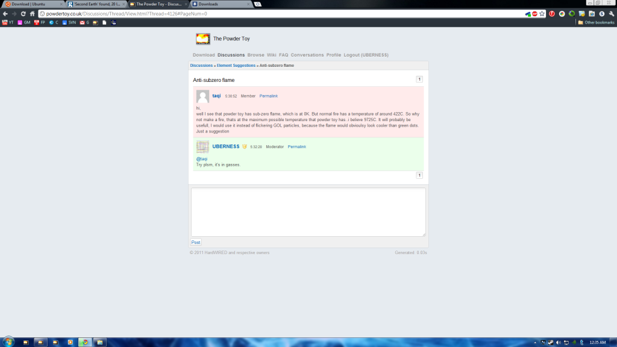Open the IE Tab extension icon
The width and height of the screenshot is (617, 347).
point(592,14)
